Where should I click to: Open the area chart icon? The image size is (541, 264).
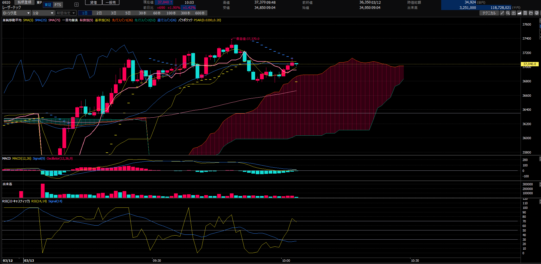[x=519, y=13]
